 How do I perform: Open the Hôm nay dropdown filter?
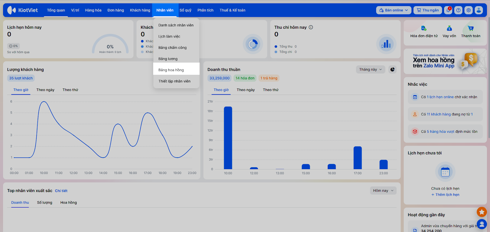pos(383,190)
